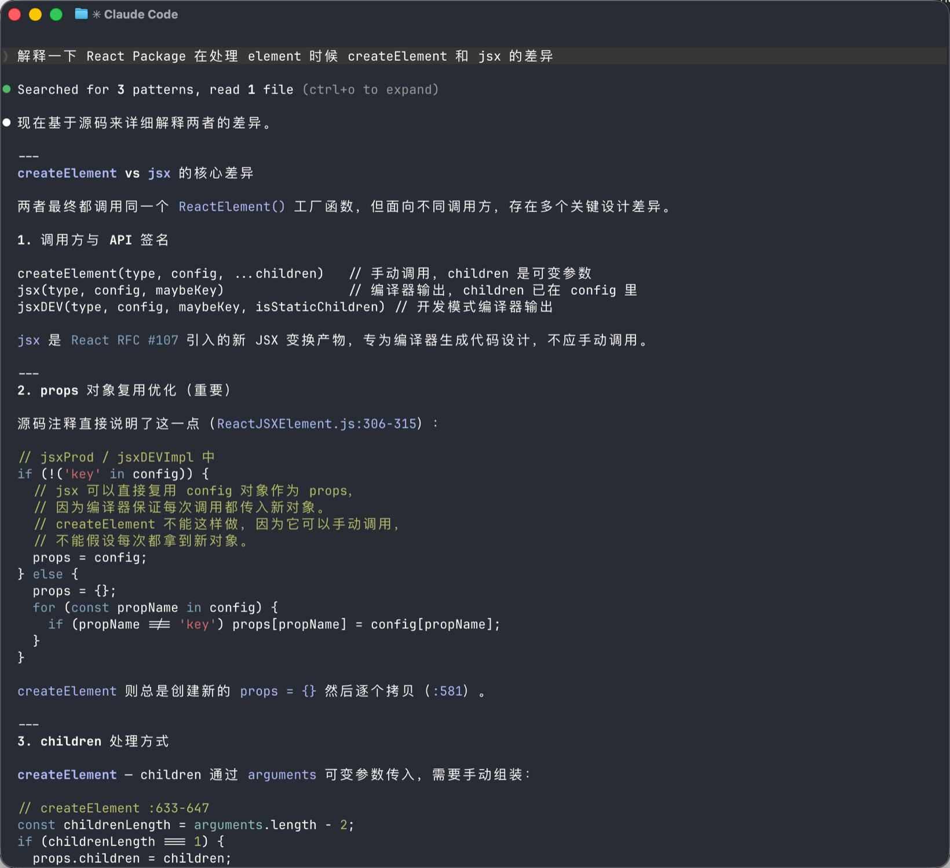Screen dimensions: 950x868
Task: Click the prompt chevron at the input line
Action: pyautogui.click(x=6, y=56)
